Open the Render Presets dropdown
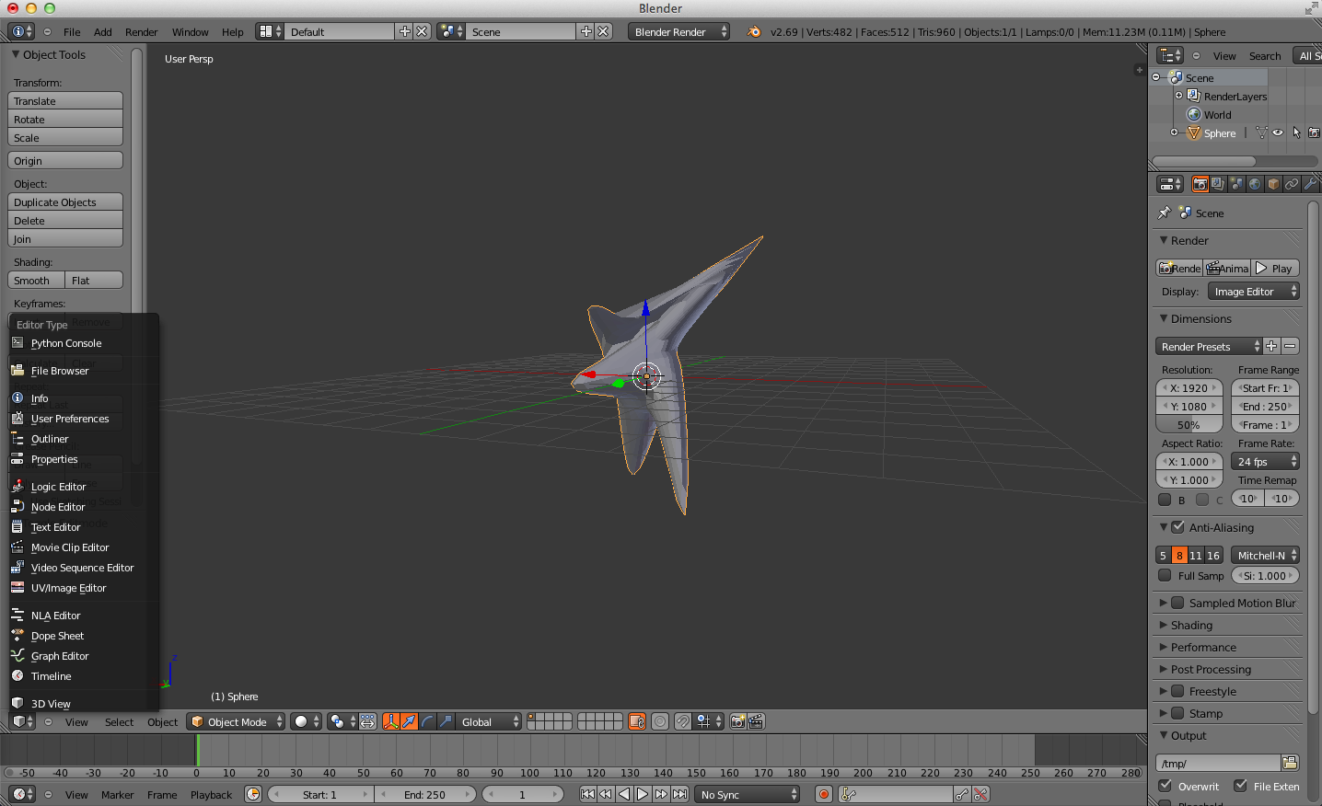The width and height of the screenshot is (1322, 806). [x=1210, y=347]
